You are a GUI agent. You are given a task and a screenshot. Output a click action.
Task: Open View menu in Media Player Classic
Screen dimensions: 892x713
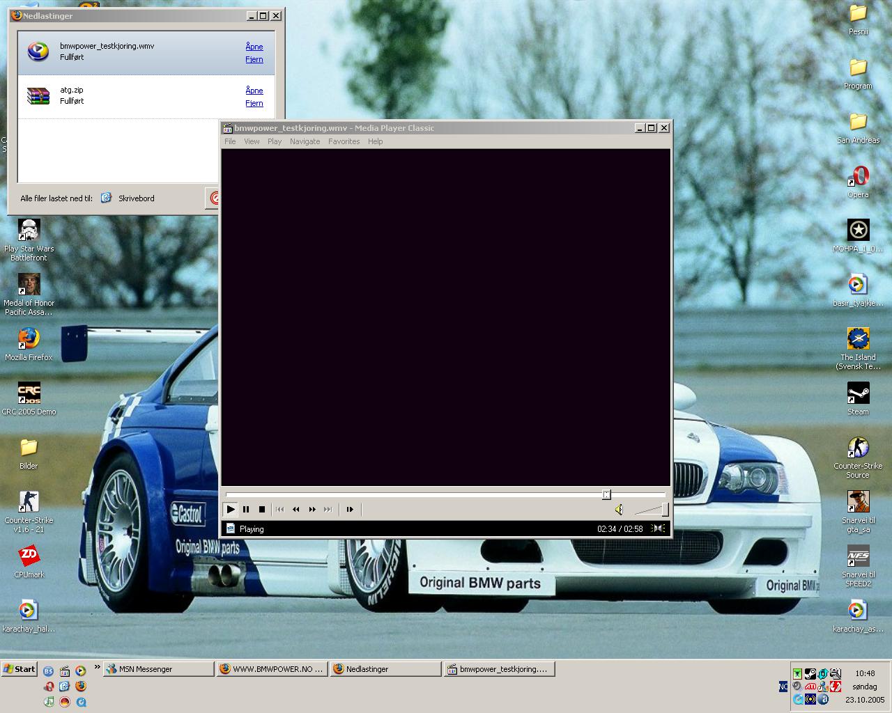[252, 141]
